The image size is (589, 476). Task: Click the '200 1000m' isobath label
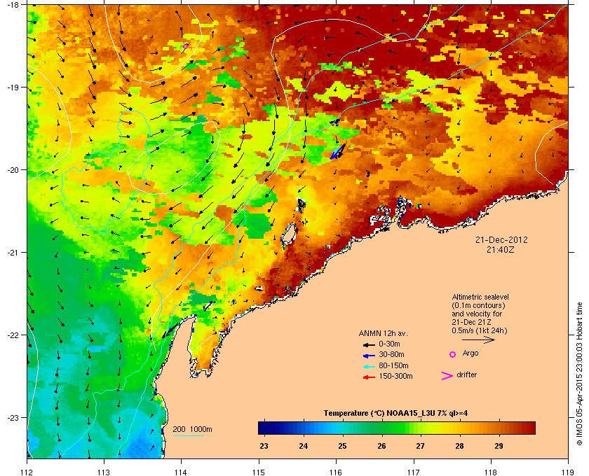point(192,430)
